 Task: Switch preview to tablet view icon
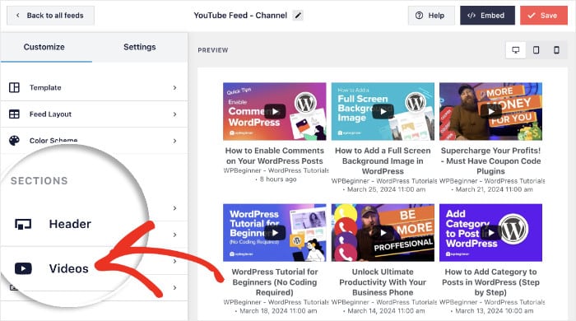tap(537, 50)
